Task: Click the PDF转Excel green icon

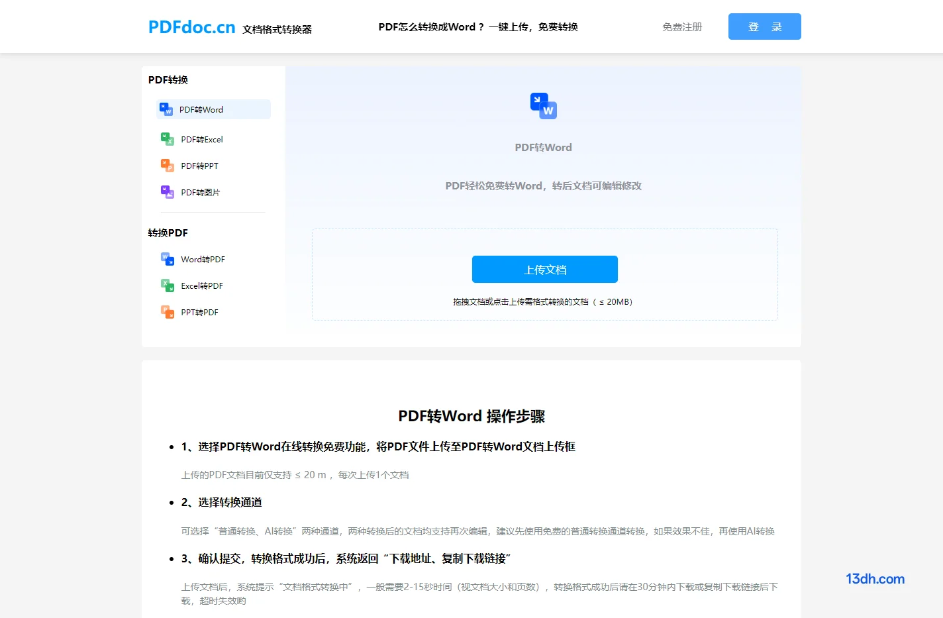Action: click(x=168, y=139)
